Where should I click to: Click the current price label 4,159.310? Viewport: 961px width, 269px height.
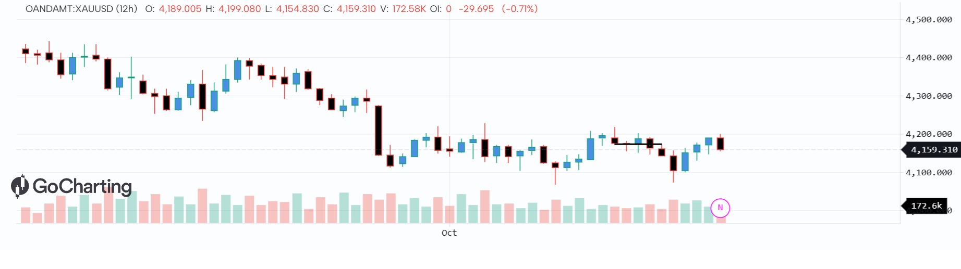click(933, 150)
